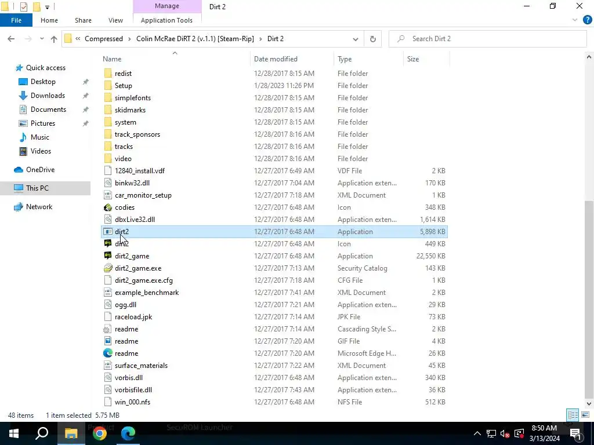Click the Search Dirt 2 box
Viewport: 594px width, 445px height.
point(487,39)
